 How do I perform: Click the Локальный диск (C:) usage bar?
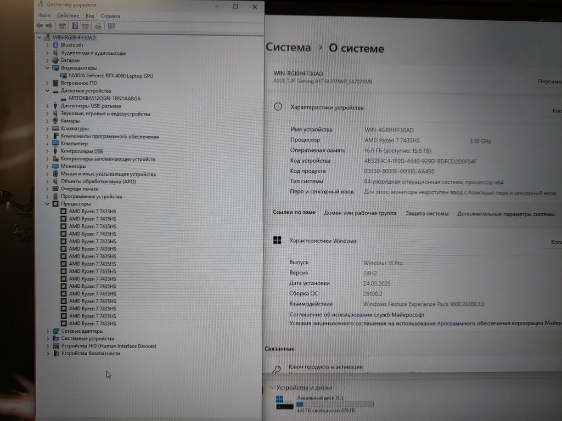(335, 404)
